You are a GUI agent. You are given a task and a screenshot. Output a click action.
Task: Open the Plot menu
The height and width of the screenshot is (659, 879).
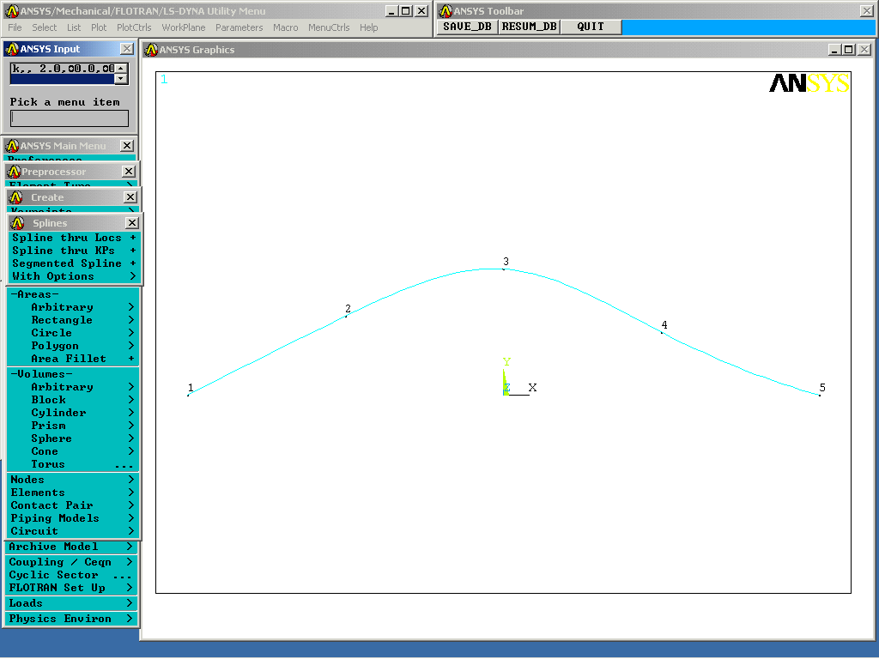(x=99, y=27)
